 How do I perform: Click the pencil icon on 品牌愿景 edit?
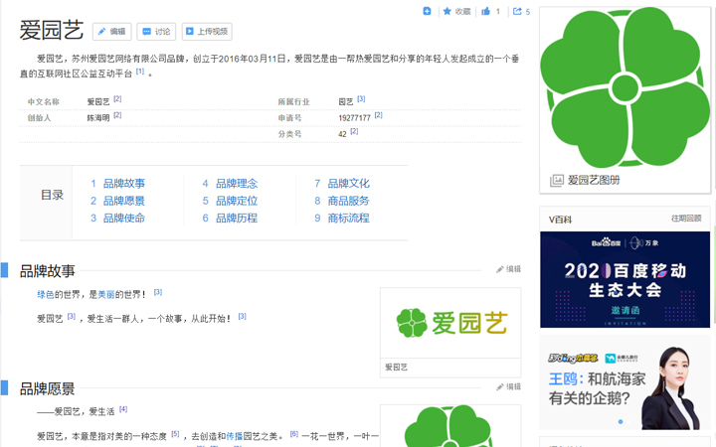coord(500,386)
